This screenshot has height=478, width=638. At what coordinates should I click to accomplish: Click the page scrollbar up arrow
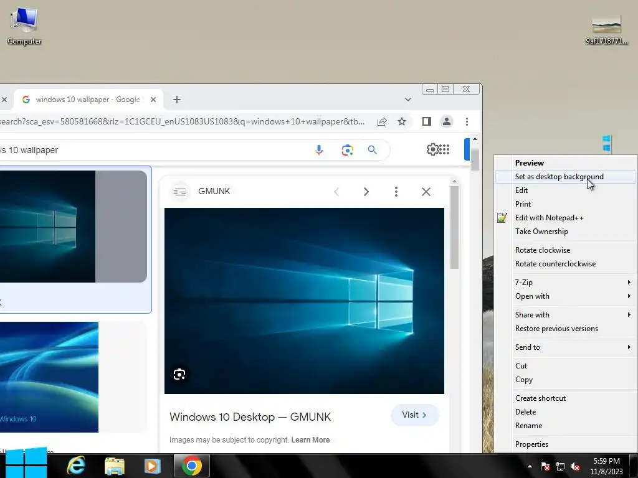(475, 139)
